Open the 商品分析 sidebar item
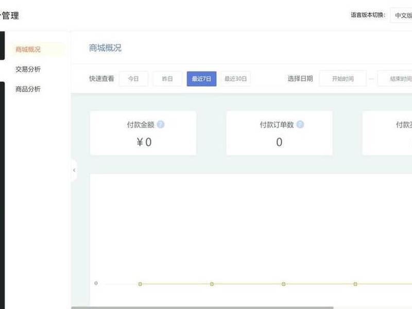This screenshot has width=412, height=309. 28,89
